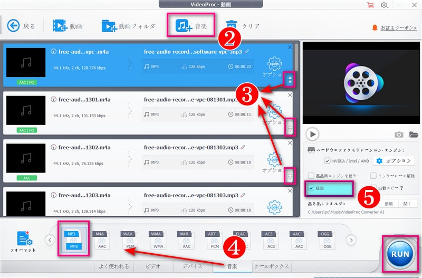Open the shopping cart icon in title bar
The image size is (422, 278).
[x=370, y=5]
